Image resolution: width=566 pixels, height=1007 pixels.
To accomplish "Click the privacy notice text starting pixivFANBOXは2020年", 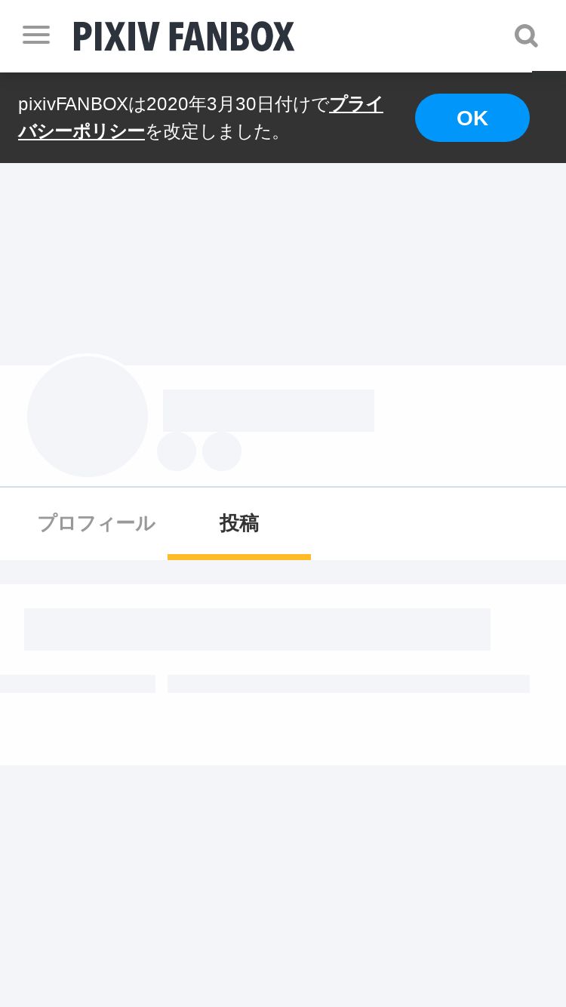I will [174, 104].
